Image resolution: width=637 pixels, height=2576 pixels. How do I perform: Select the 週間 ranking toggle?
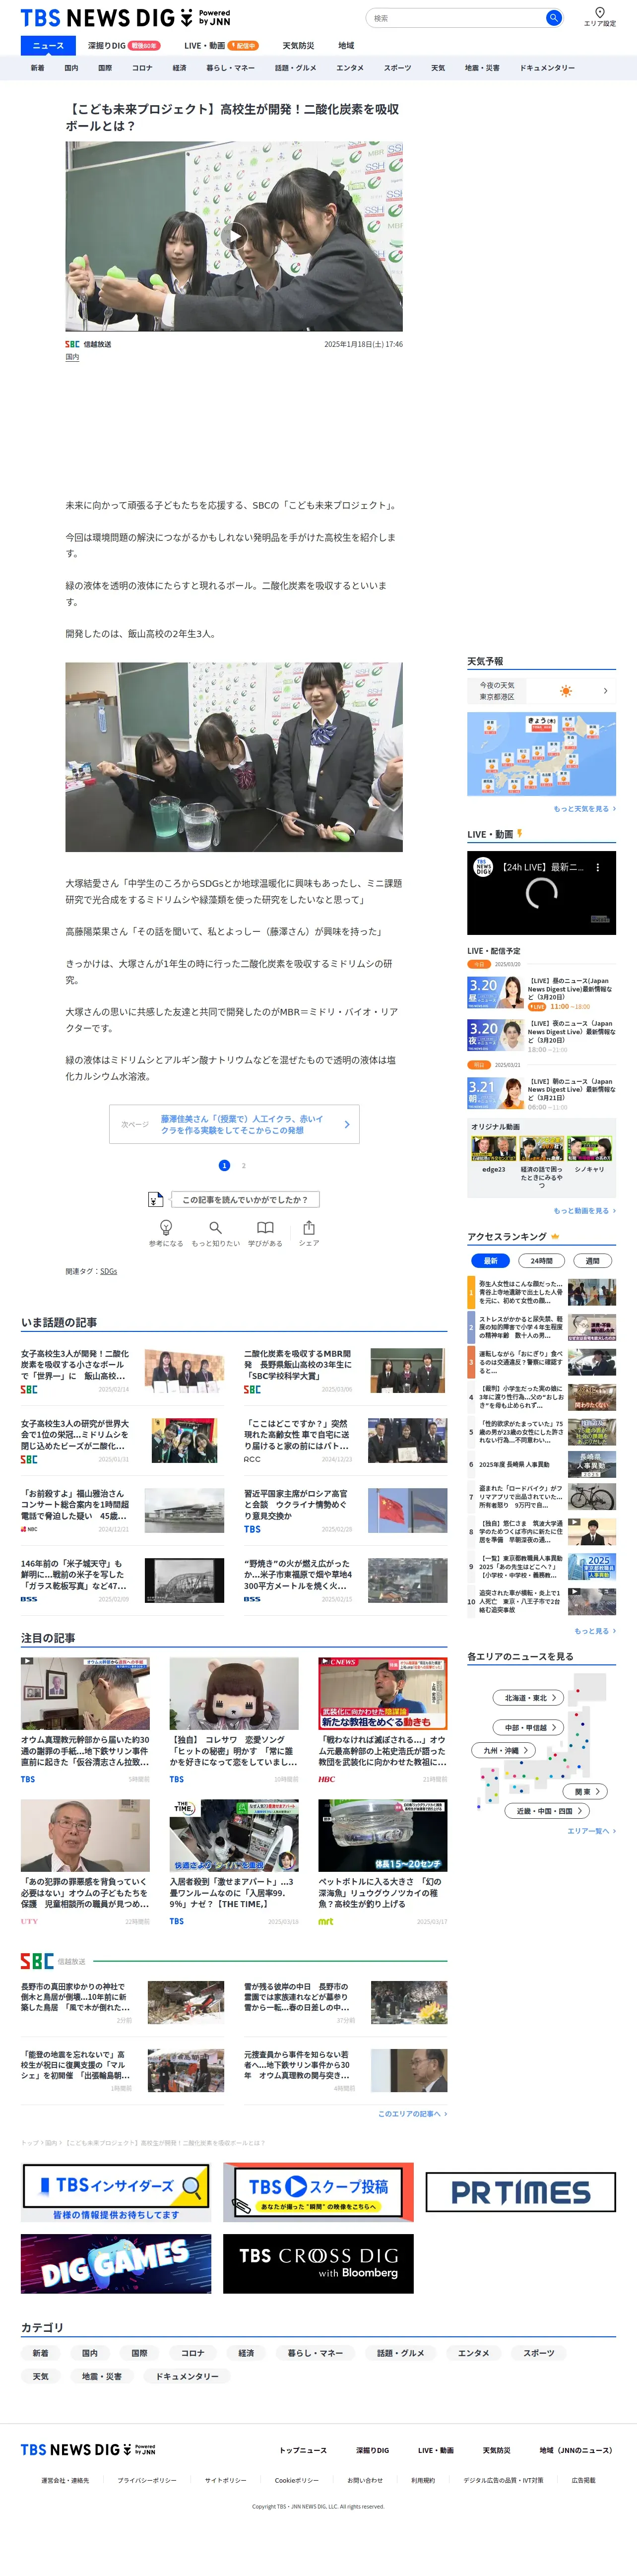tap(592, 1260)
